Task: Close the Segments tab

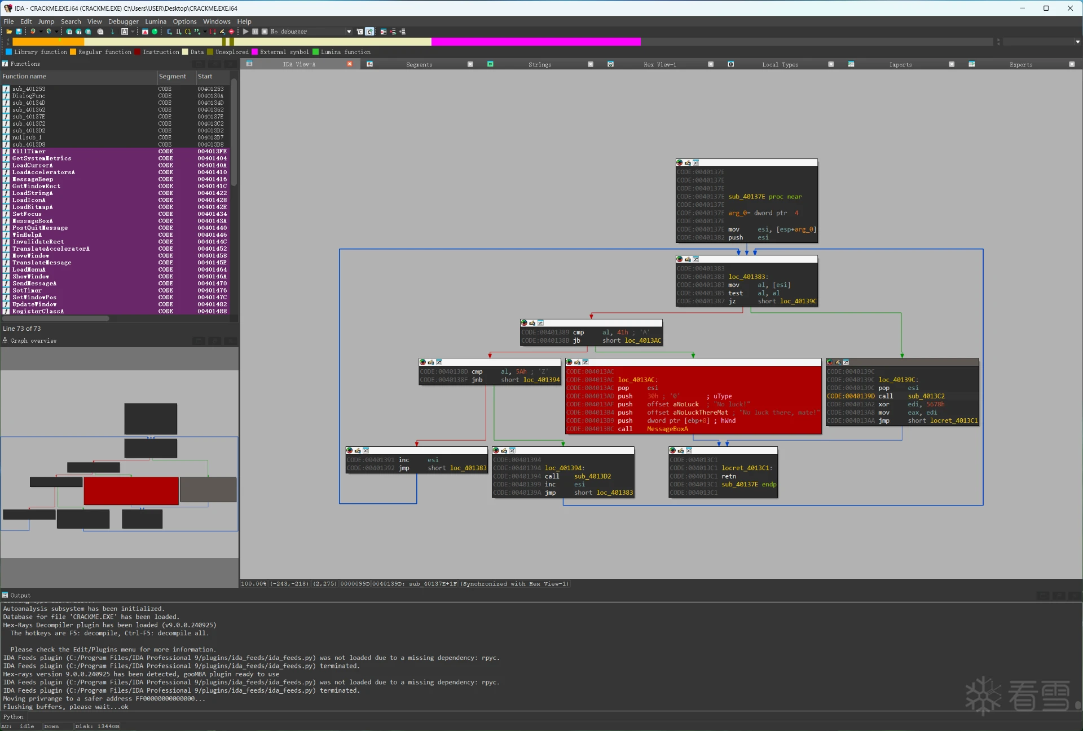Action: [470, 64]
